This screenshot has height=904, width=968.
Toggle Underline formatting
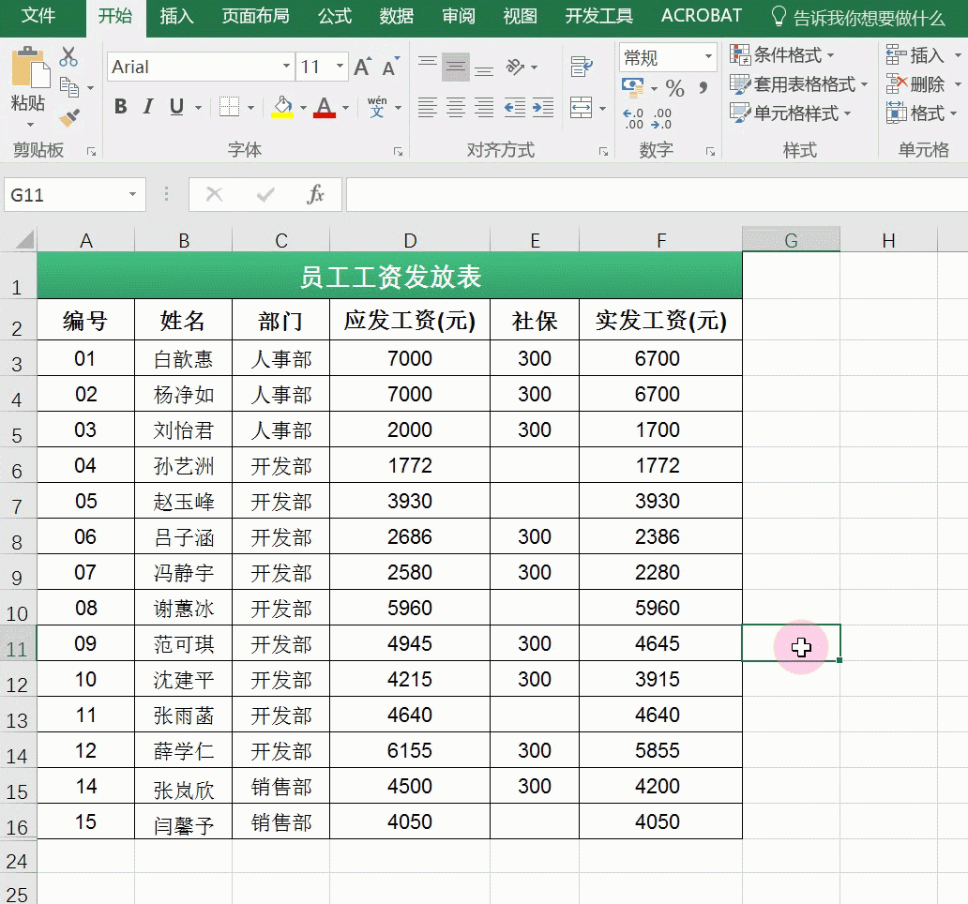tap(176, 107)
